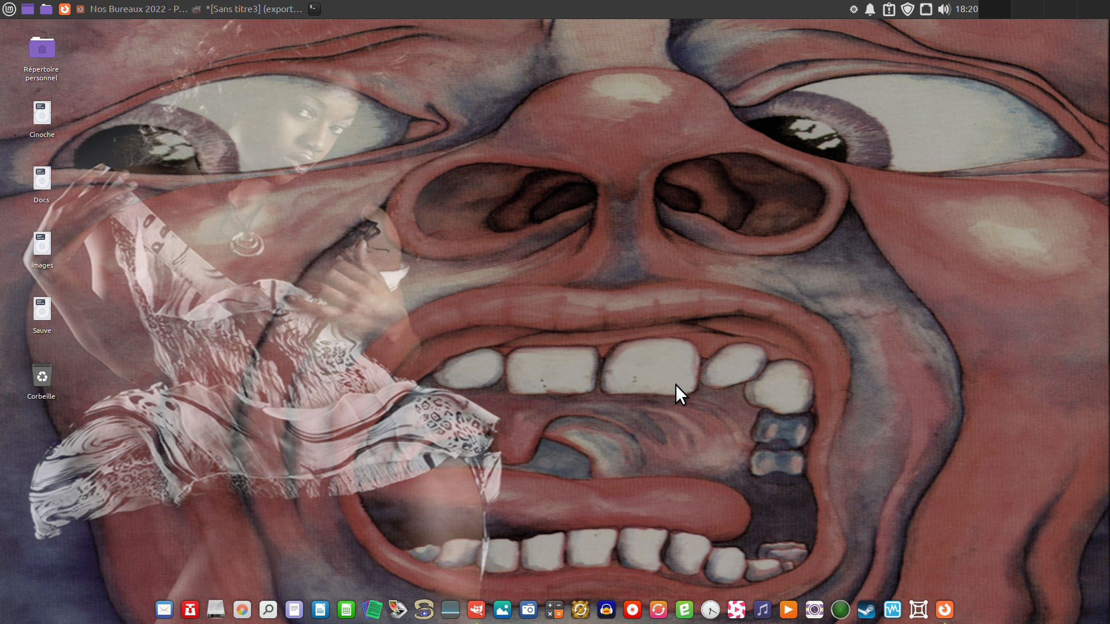The width and height of the screenshot is (1110, 624).
Task: Open the disk drive utility in dock
Action: (216, 610)
